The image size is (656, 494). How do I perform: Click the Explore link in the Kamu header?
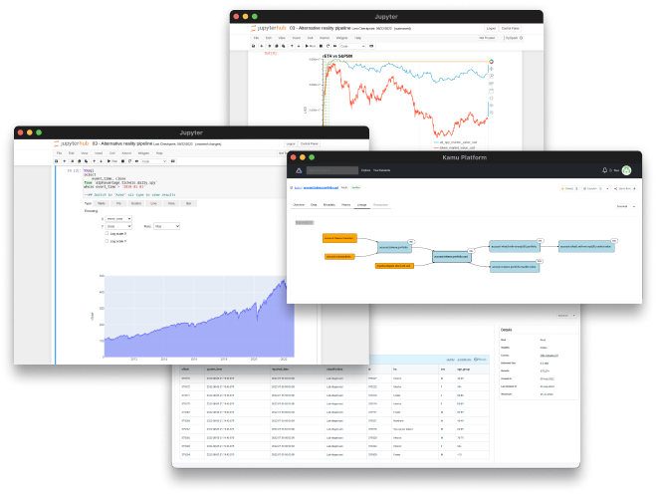(x=365, y=170)
